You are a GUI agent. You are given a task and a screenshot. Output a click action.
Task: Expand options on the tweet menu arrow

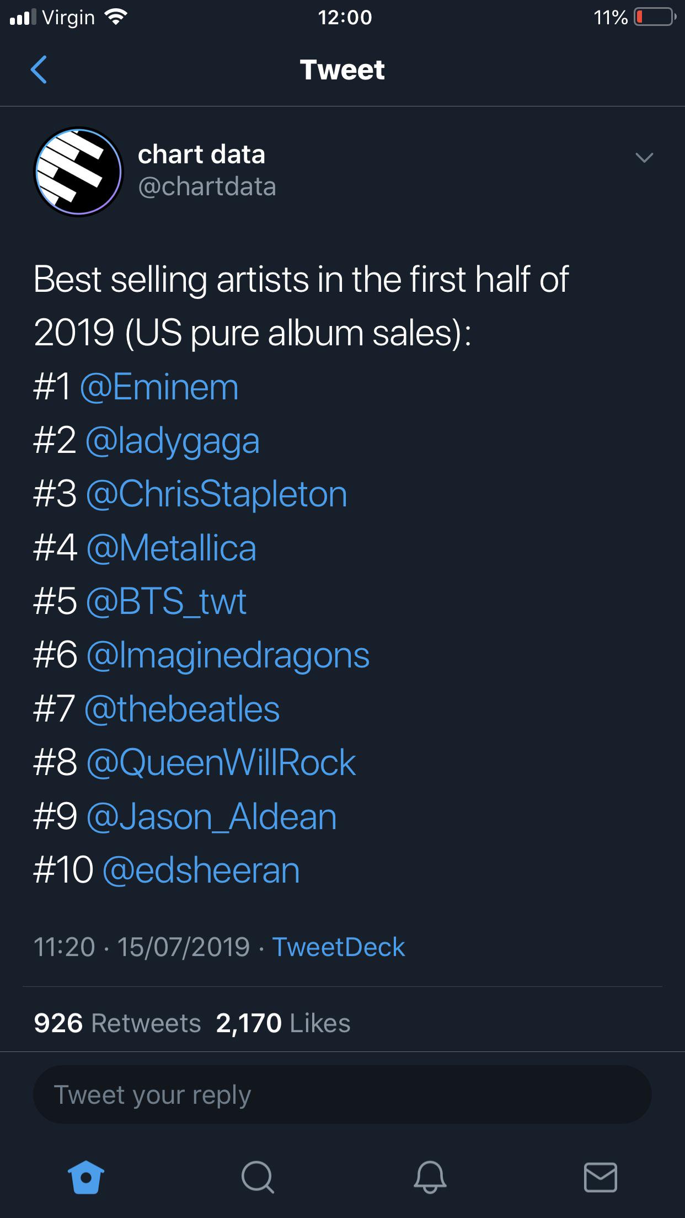[x=644, y=159]
